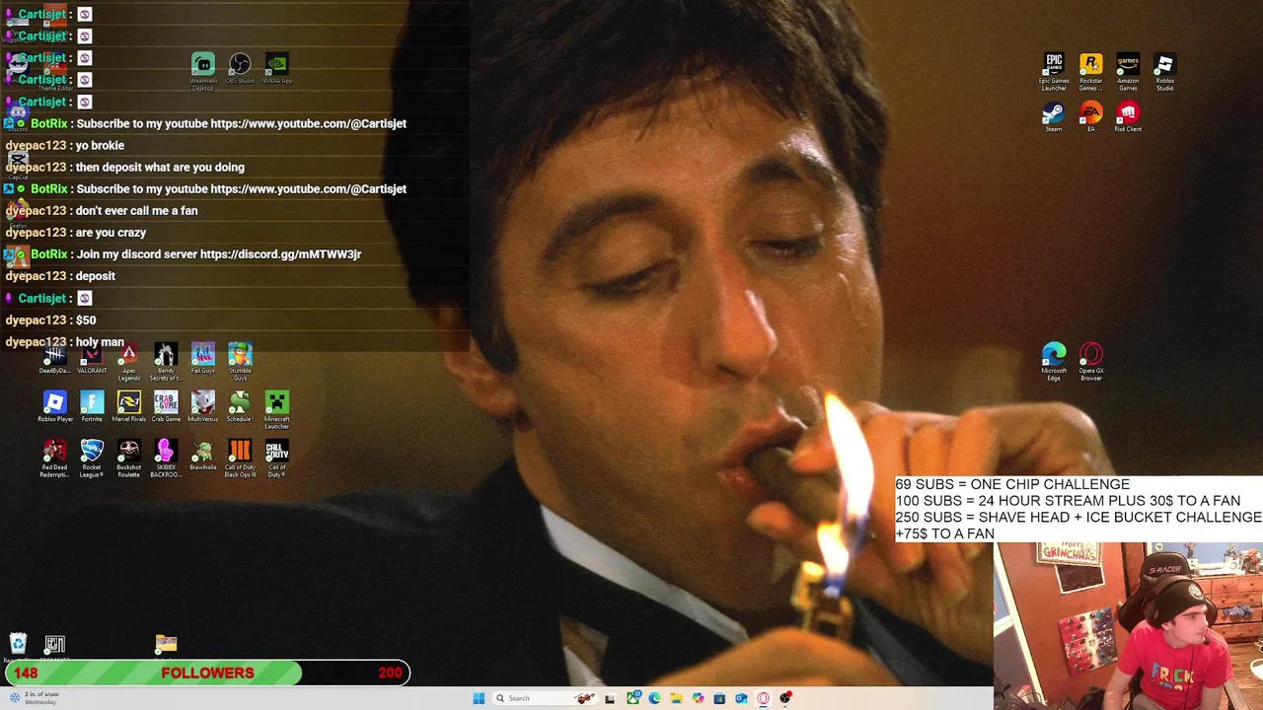The image size is (1263, 710).
Task: Click the Discord invite link in chat
Action: tap(280, 254)
